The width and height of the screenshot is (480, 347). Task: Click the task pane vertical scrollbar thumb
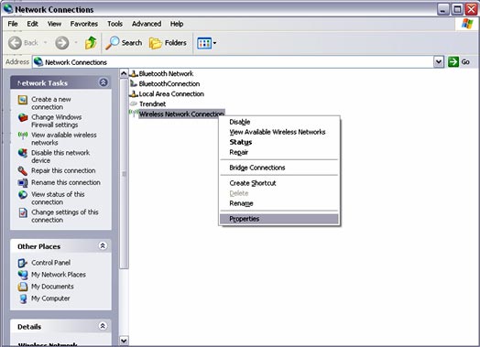(x=124, y=174)
